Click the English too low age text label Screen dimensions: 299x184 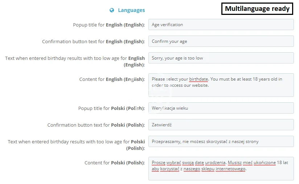click(x=75, y=61)
